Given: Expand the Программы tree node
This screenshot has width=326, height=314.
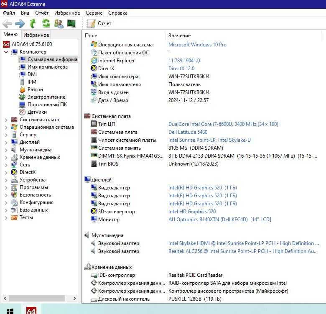Looking at the screenshot, I should (6, 188).
